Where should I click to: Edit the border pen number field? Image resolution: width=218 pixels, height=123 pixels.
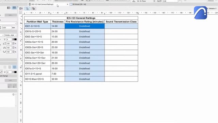(x=9, y=72)
